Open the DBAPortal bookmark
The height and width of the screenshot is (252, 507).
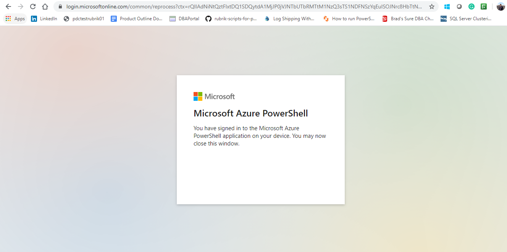pyautogui.click(x=184, y=19)
